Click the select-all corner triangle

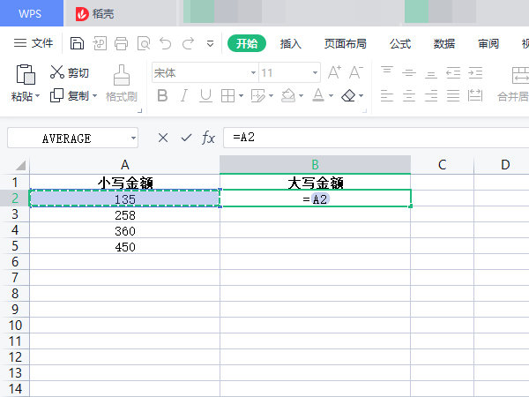20,166
